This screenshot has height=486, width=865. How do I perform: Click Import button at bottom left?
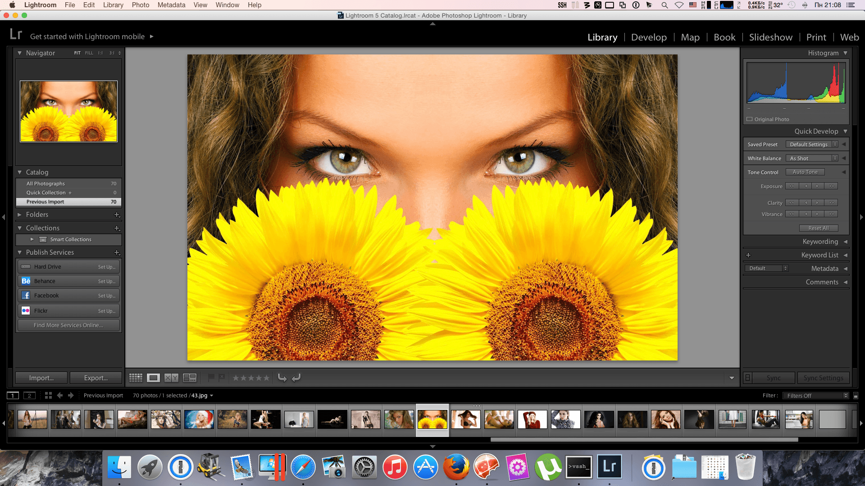click(x=41, y=378)
